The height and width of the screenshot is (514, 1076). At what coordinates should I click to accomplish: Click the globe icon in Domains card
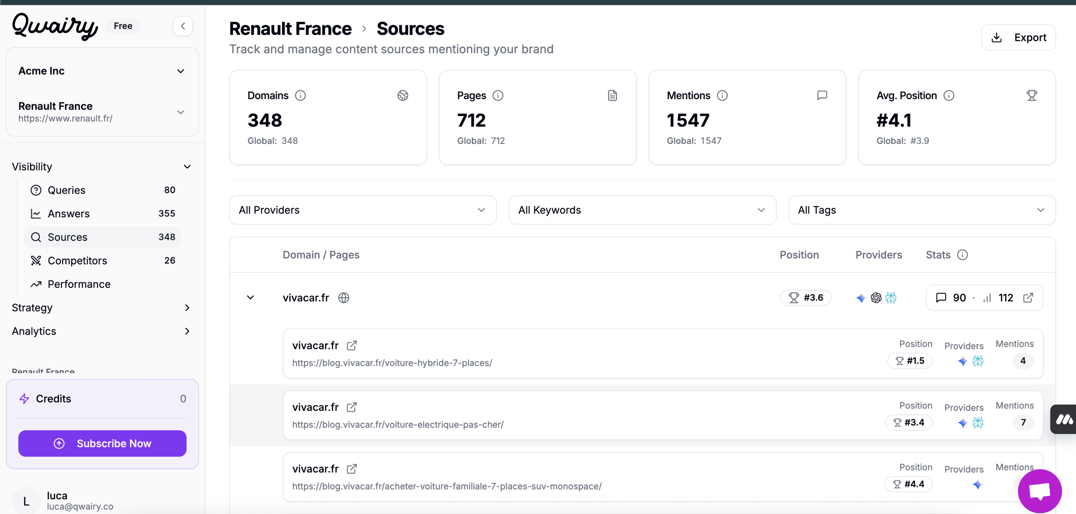pos(403,96)
